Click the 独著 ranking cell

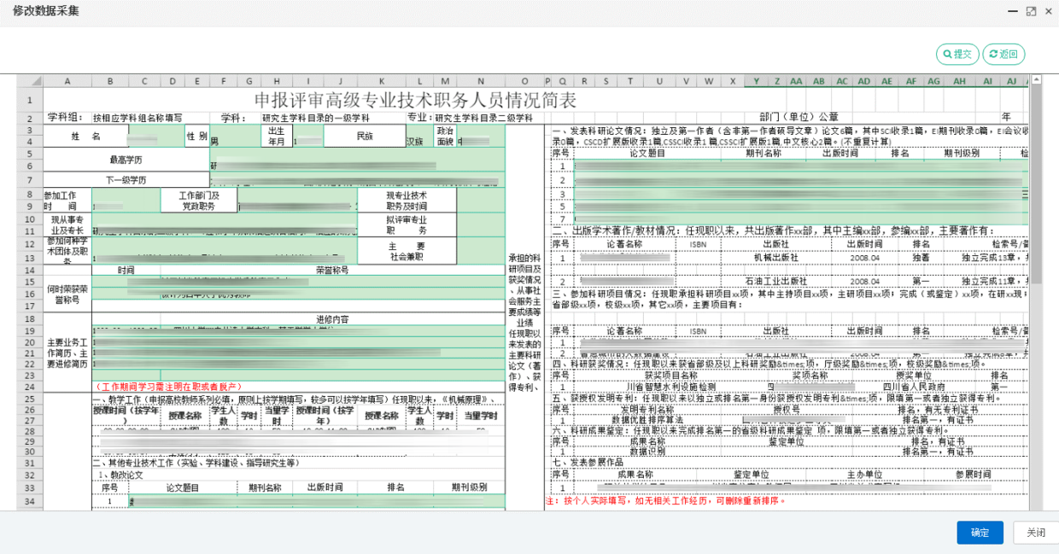[921, 257]
